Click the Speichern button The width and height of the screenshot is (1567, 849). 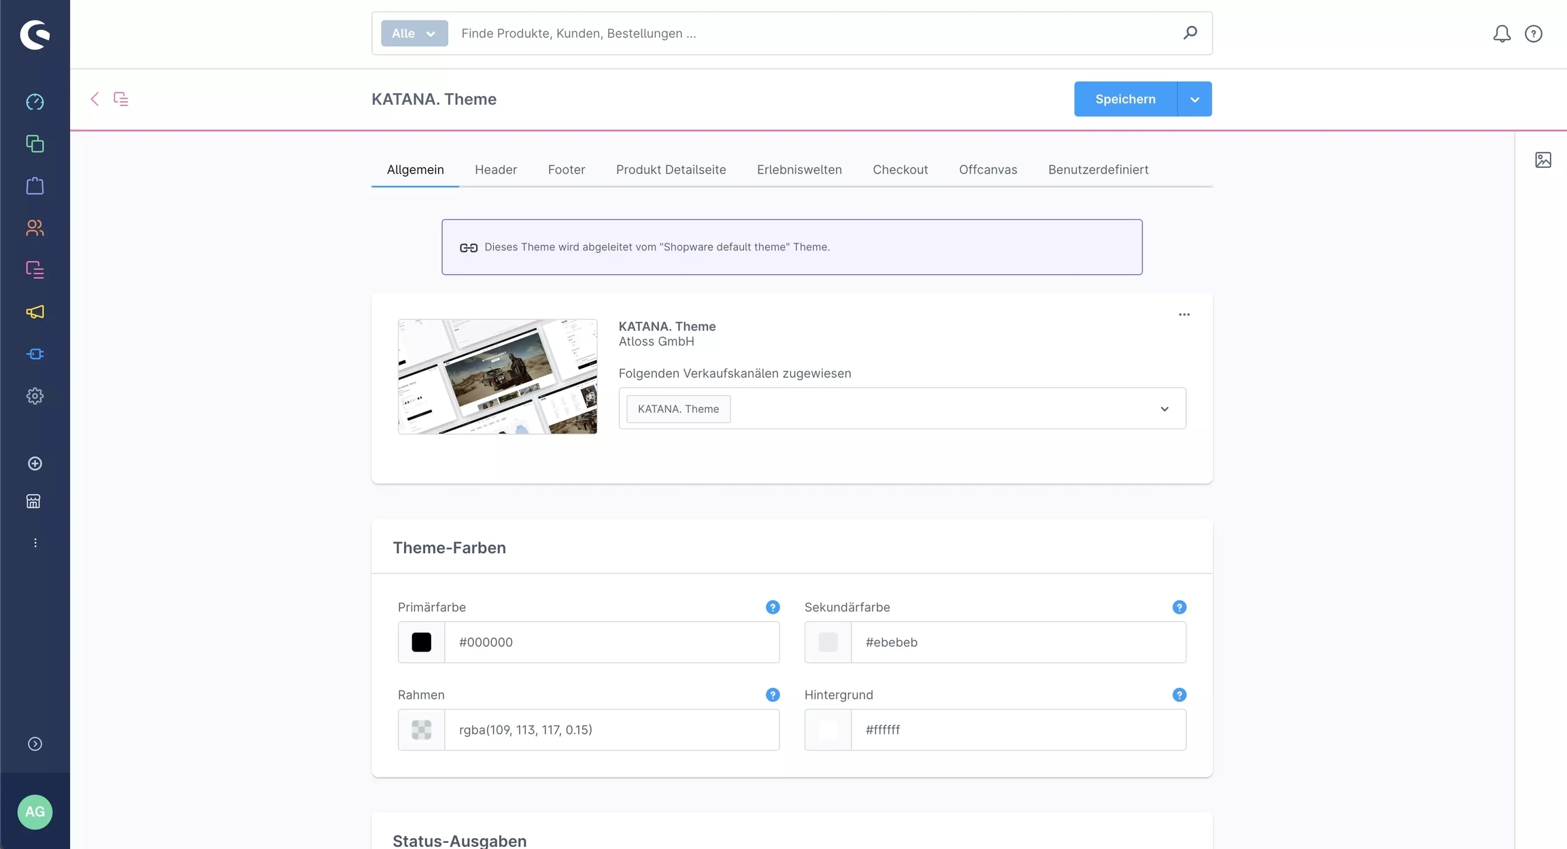pyautogui.click(x=1125, y=99)
